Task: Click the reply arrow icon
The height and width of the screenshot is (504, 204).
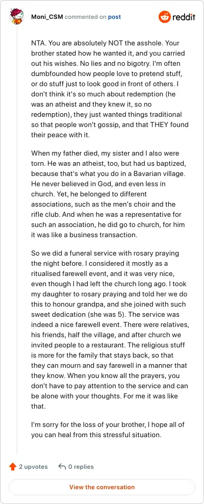Action: [x=62, y=466]
